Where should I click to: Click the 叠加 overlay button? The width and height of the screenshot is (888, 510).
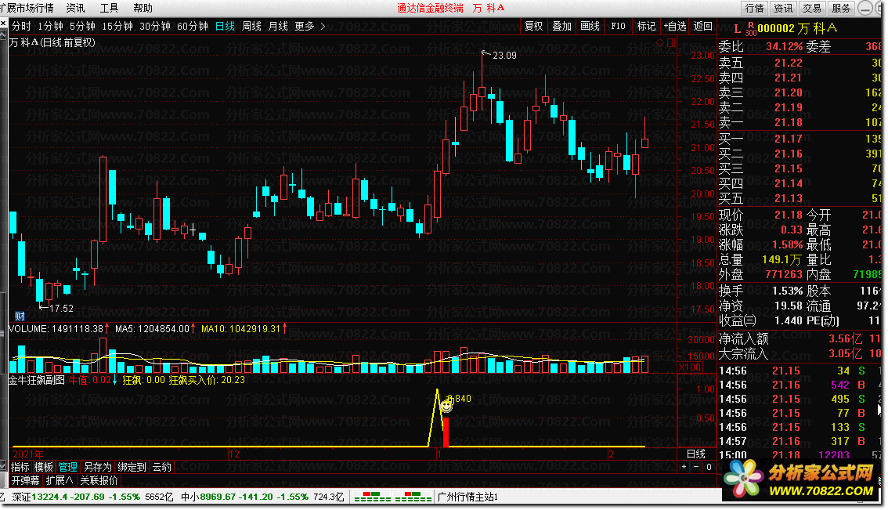point(561,26)
